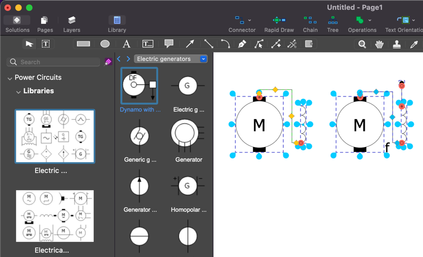423x257 pixels.
Task: Click the left inductor coil shape
Action: [303, 124]
